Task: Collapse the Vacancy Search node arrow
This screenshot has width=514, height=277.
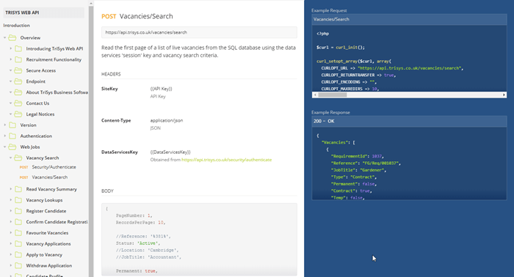Action: 10,158
